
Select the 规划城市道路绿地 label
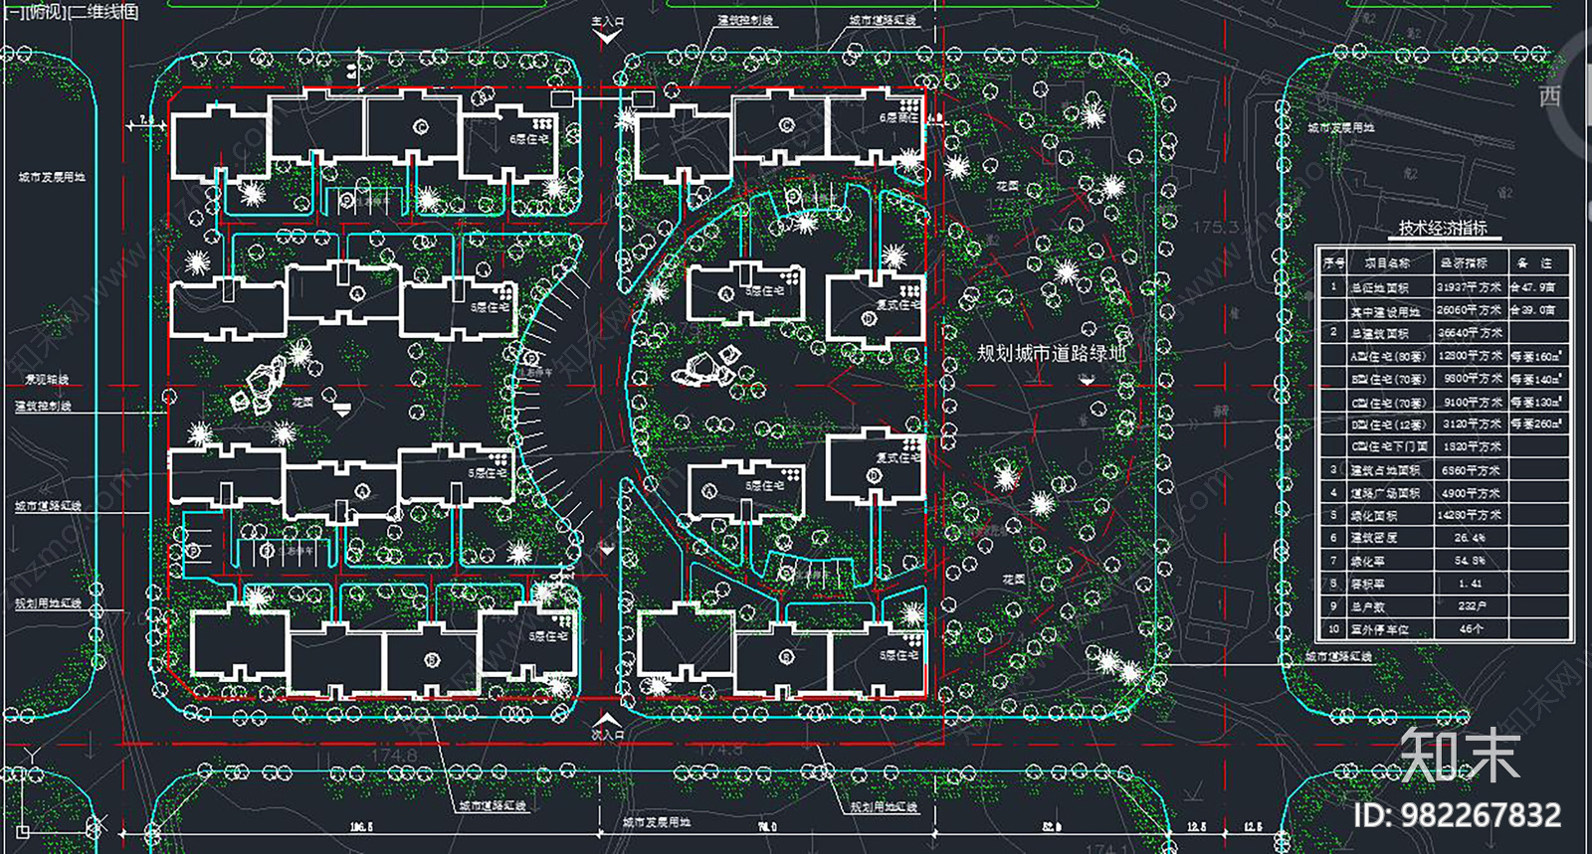[1050, 353]
